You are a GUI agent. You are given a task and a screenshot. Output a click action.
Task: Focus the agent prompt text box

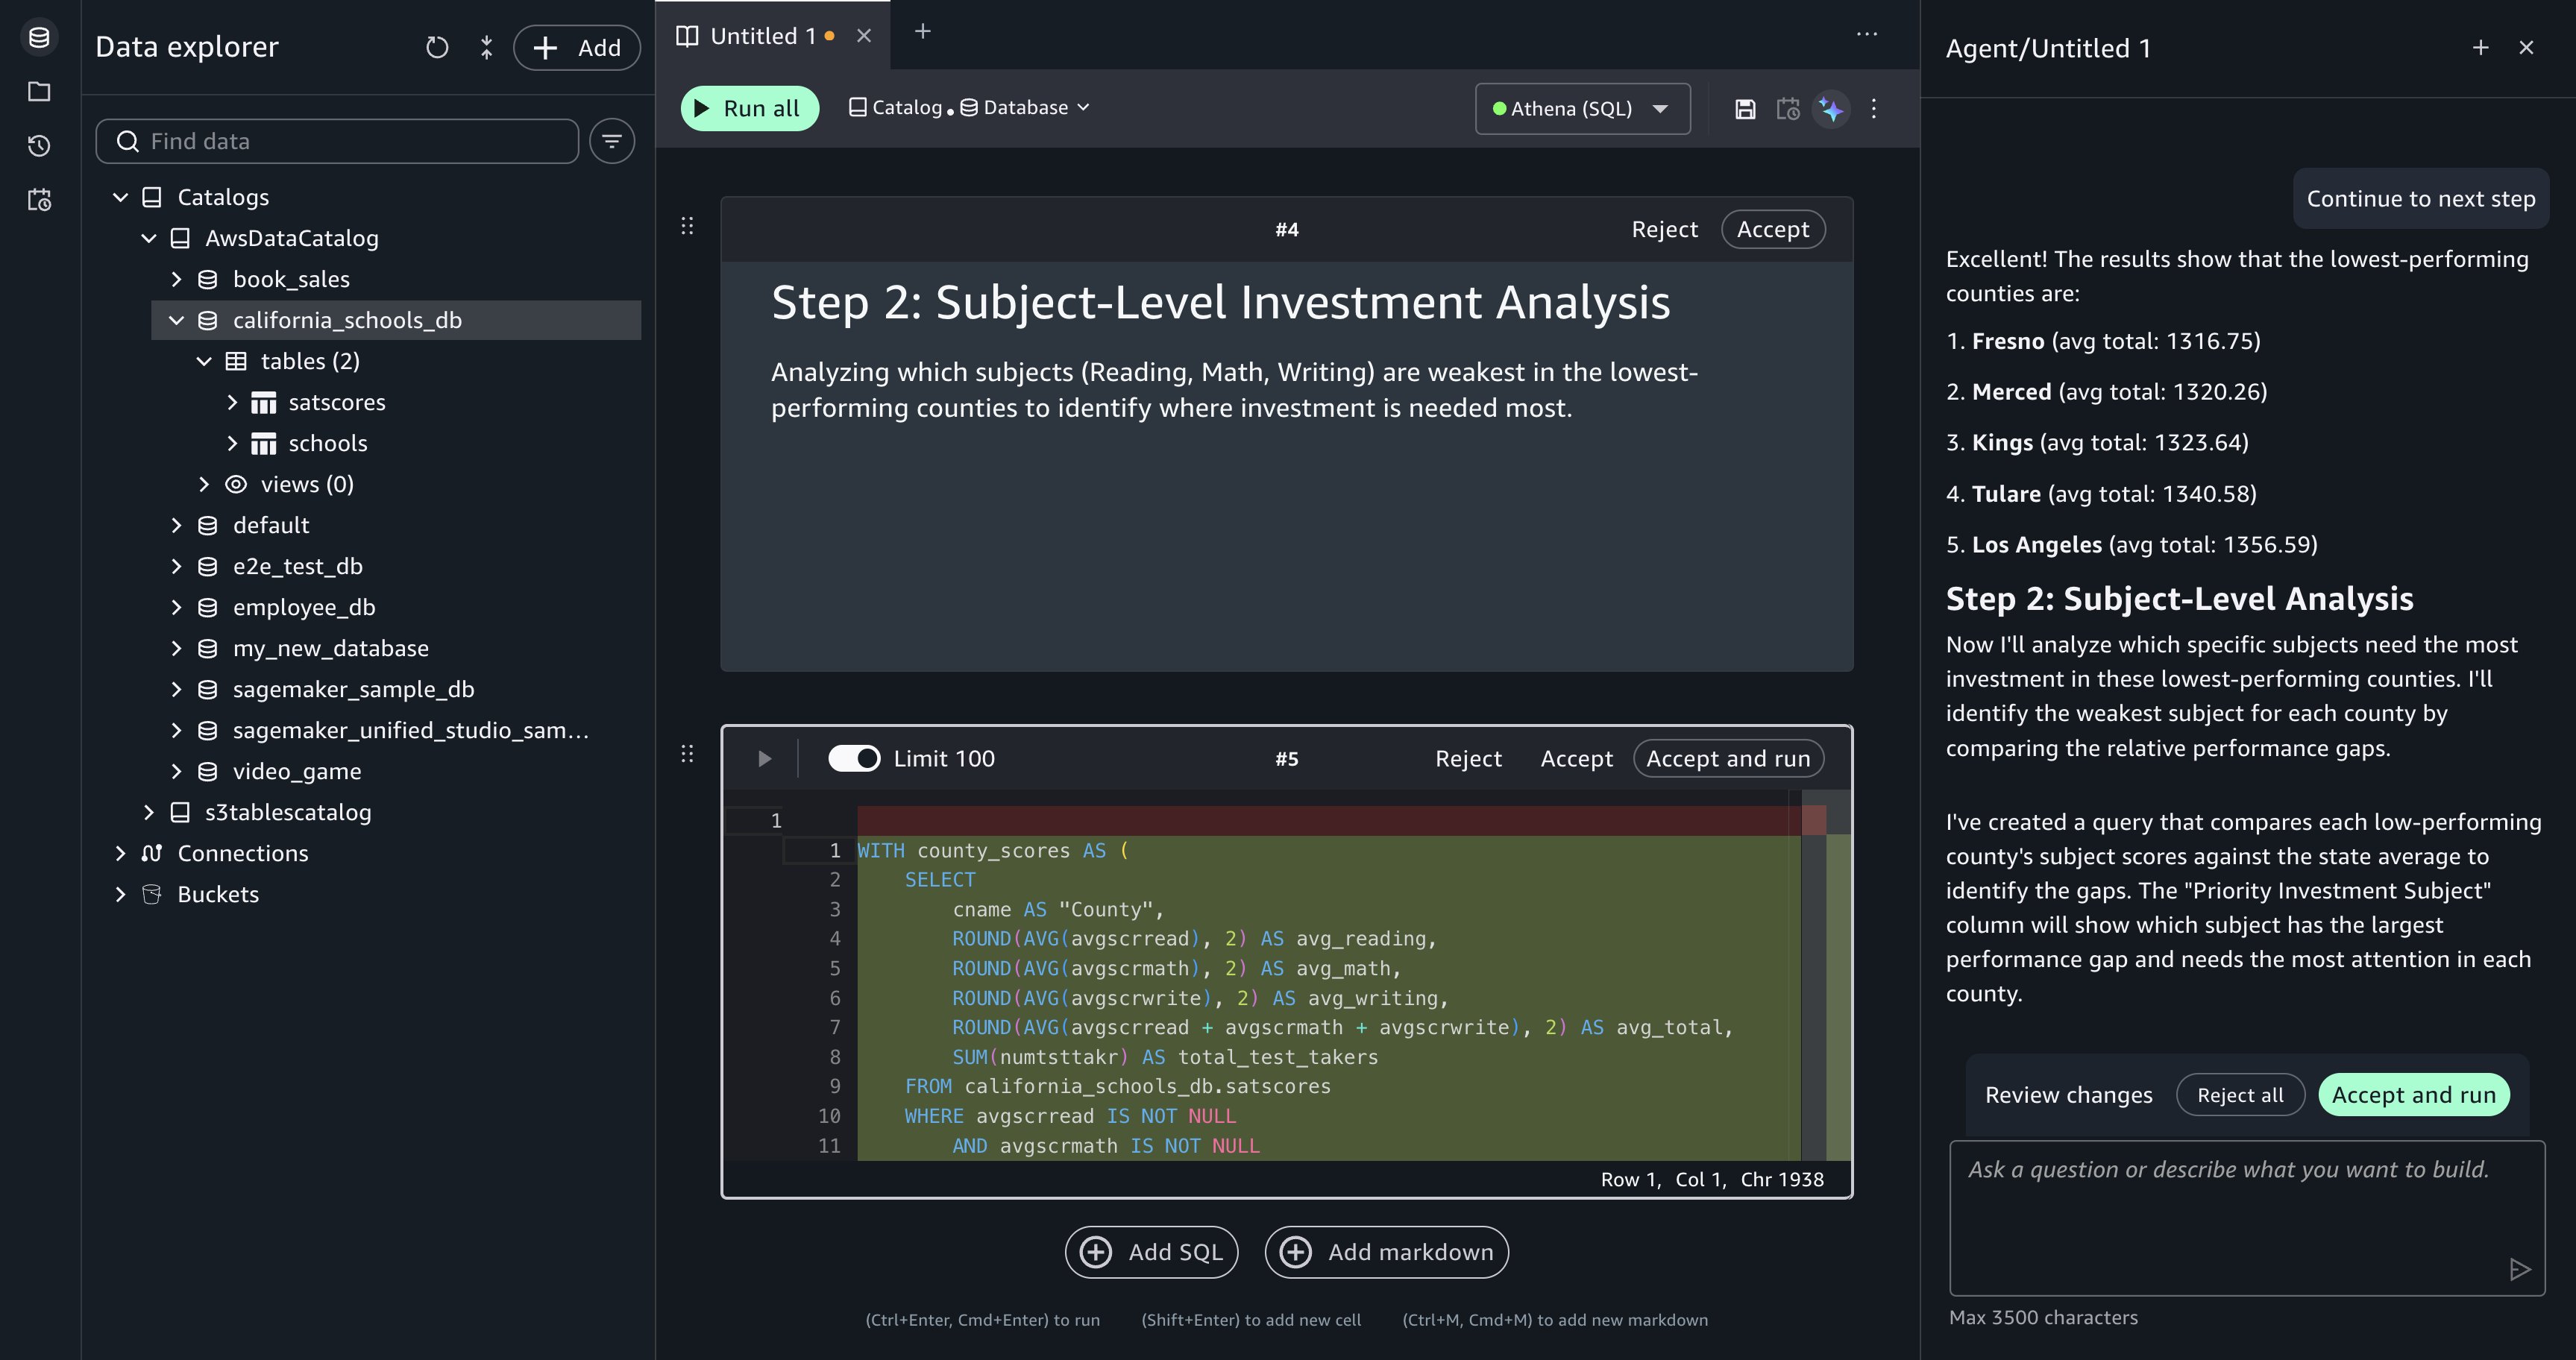click(x=2247, y=1218)
